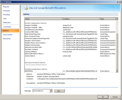The image size is (122, 100).
Task: Click the analys32.xll location cell
Action: (67, 25)
